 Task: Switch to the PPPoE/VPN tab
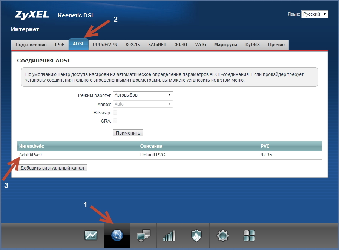pyautogui.click(x=105, y=45)
